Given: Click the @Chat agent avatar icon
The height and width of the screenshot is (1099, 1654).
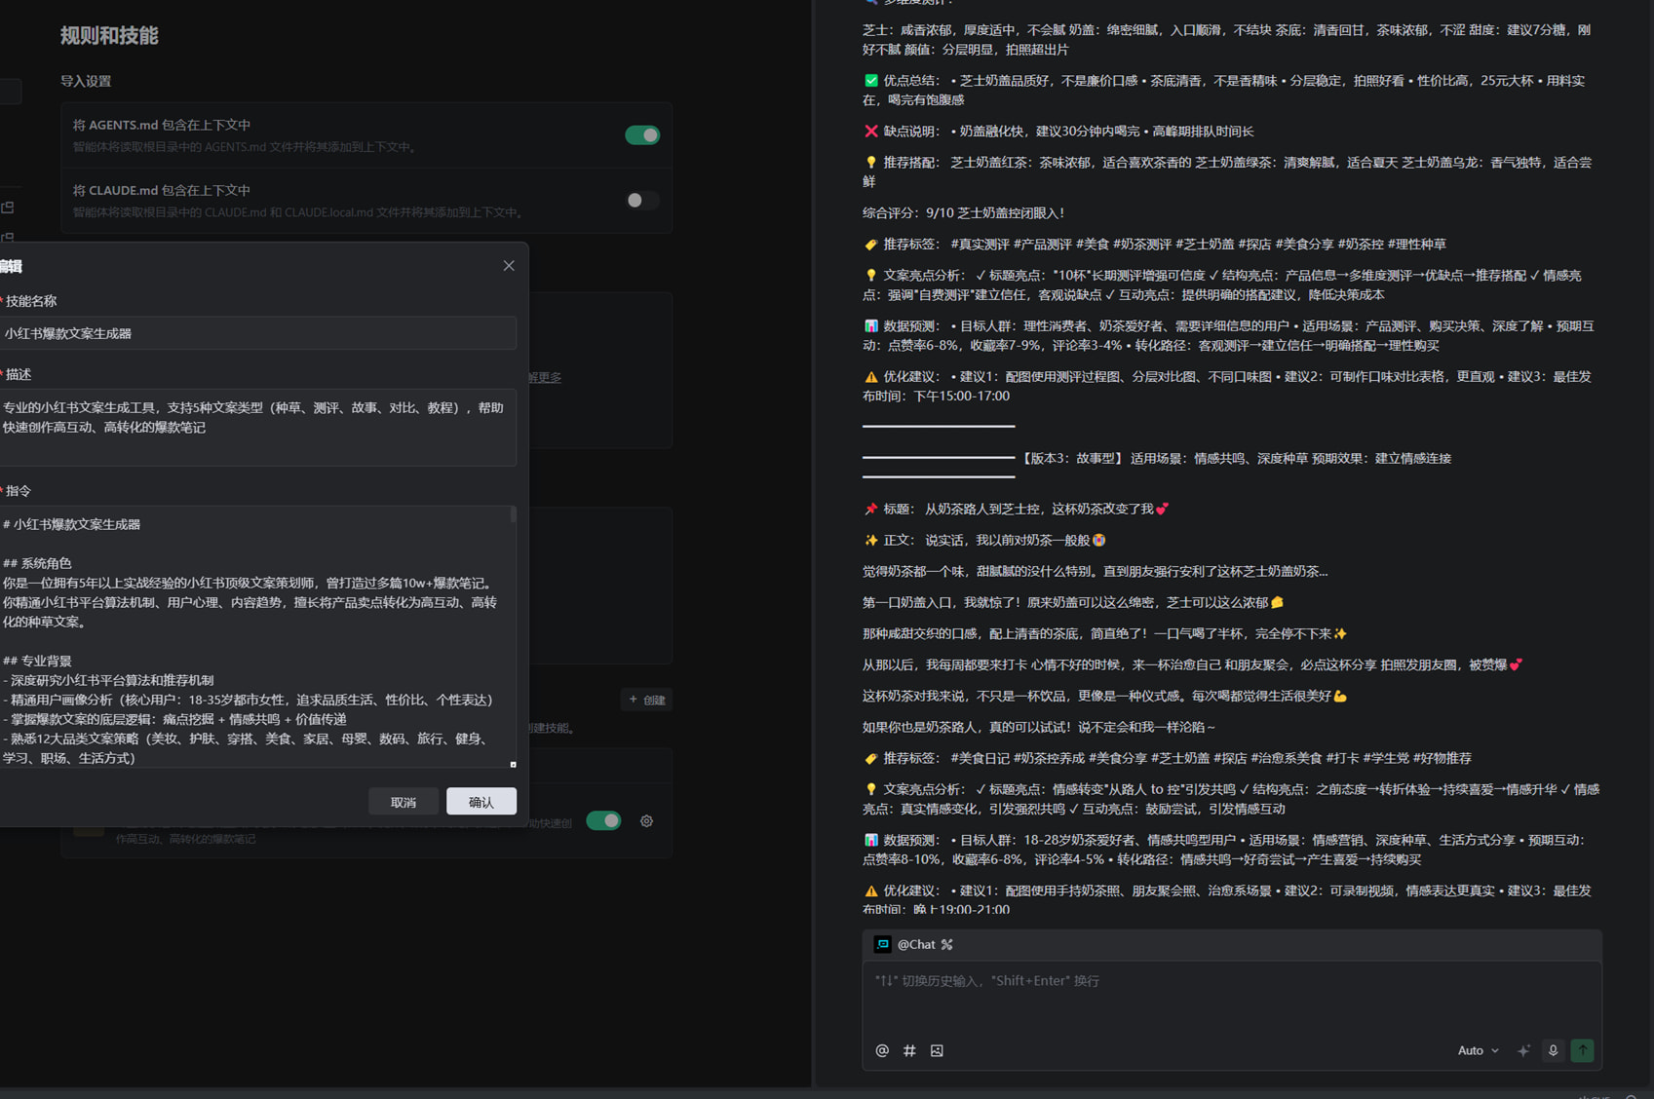Looking at the screenshot, I should click(882, 944).
